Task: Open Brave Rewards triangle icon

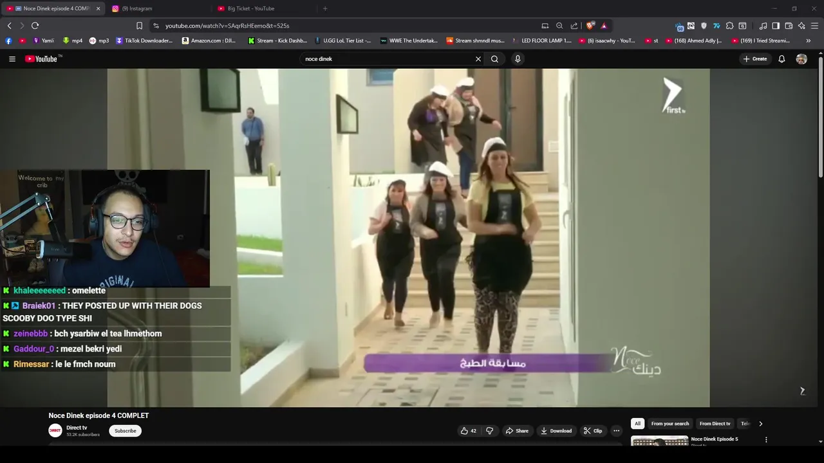Action: (x=604, y=26)
